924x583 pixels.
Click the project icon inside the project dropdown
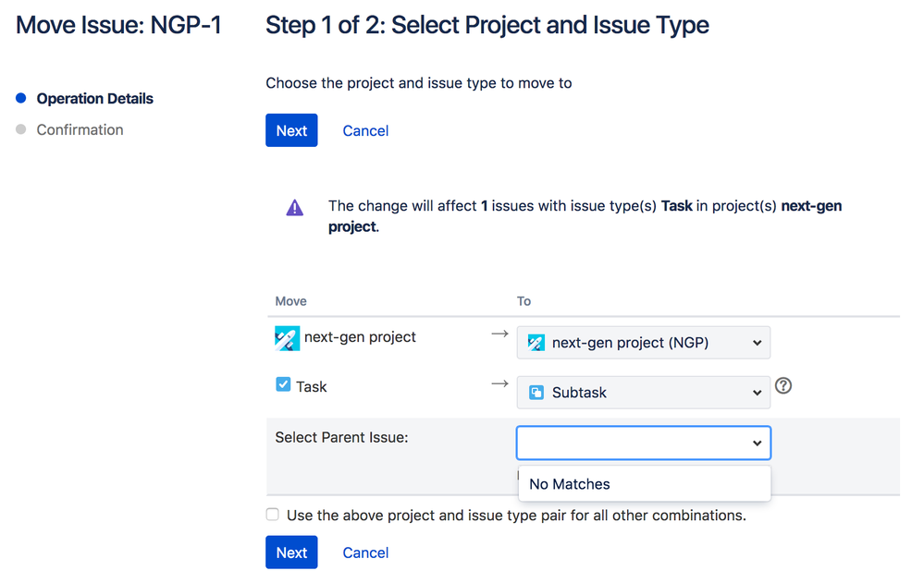click(536, 343)
